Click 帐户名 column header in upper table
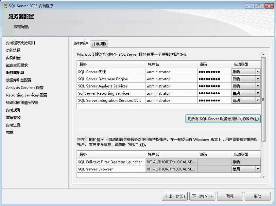The height and width of the screenshot is (206, 276). 171,64
